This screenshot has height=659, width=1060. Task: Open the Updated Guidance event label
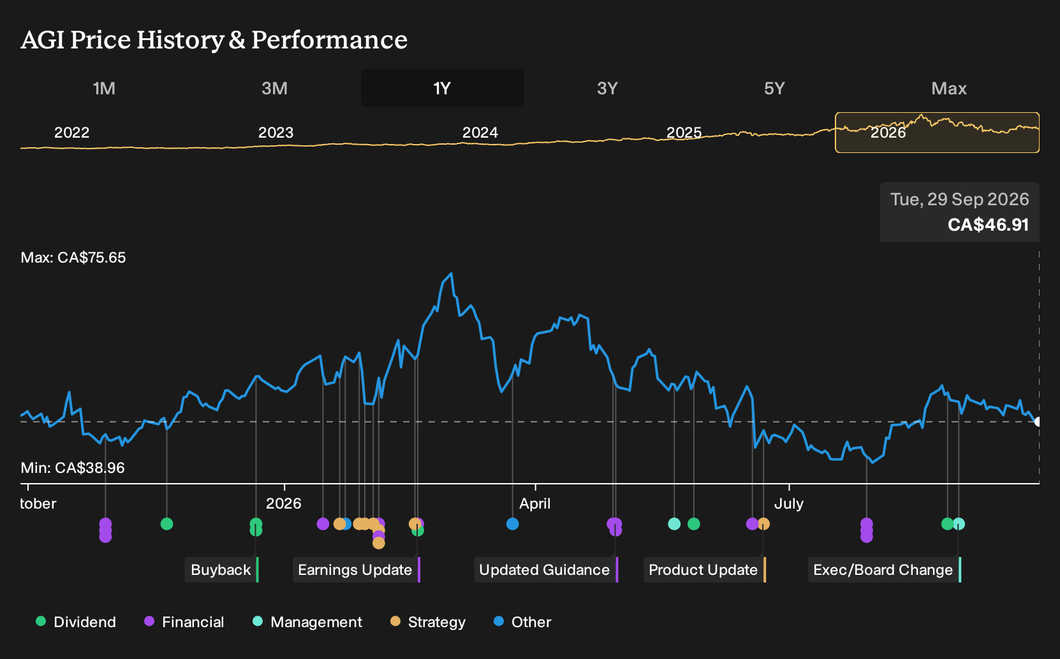pos(545,570)
